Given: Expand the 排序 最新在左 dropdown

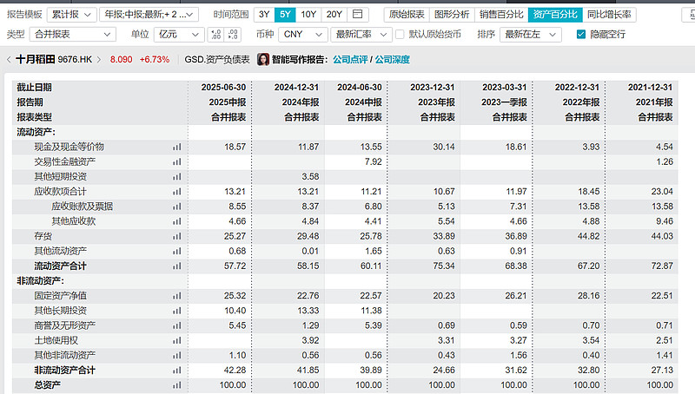Looking at the screenshot, I should pyautogui.click(x=533, y=34).
